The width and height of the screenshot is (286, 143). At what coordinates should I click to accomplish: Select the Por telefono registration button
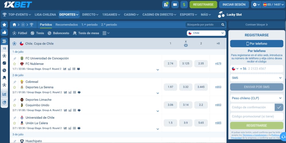click(257, 43)
